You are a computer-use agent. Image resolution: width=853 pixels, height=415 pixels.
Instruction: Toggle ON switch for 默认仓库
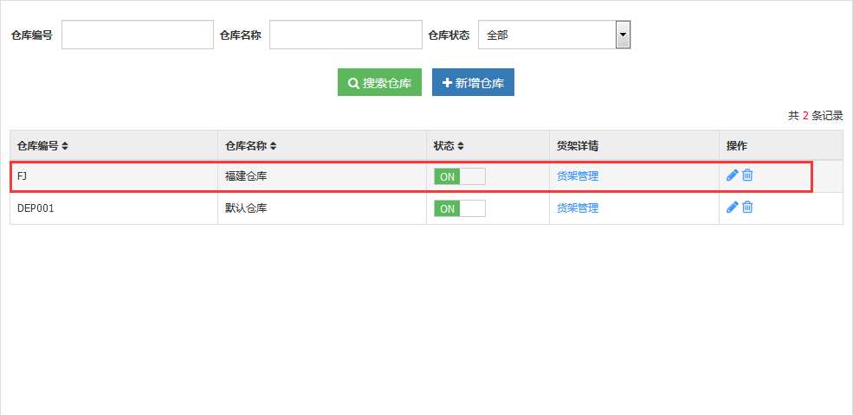(x=460, y=208)
